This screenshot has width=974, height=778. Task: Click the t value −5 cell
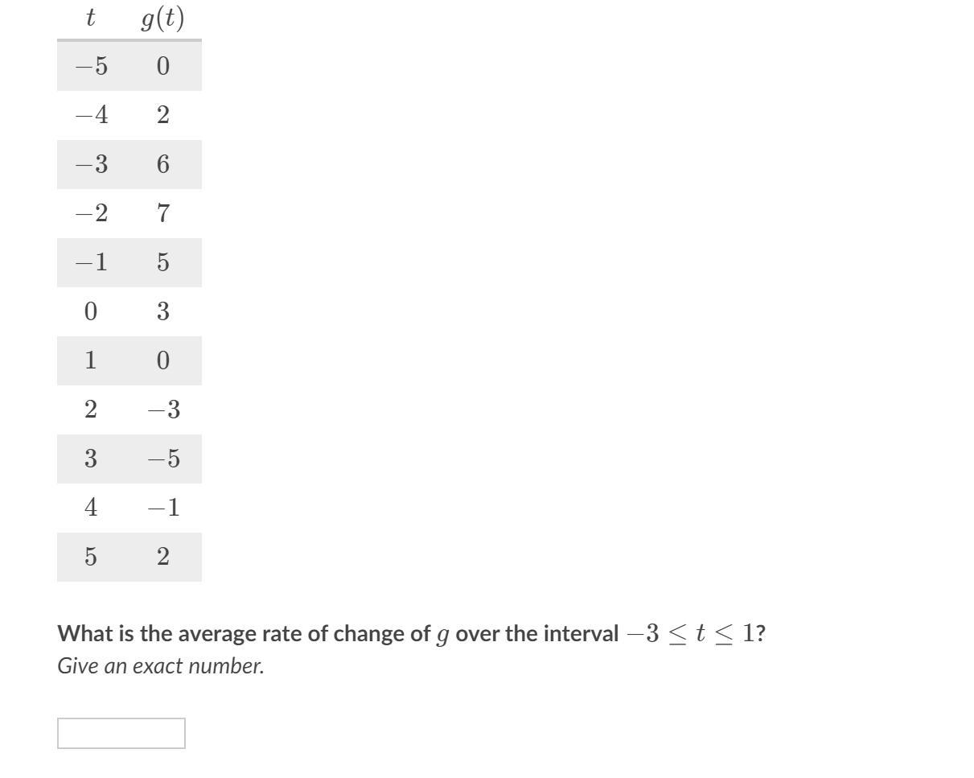pyautogui.click(x=90, y=66)
